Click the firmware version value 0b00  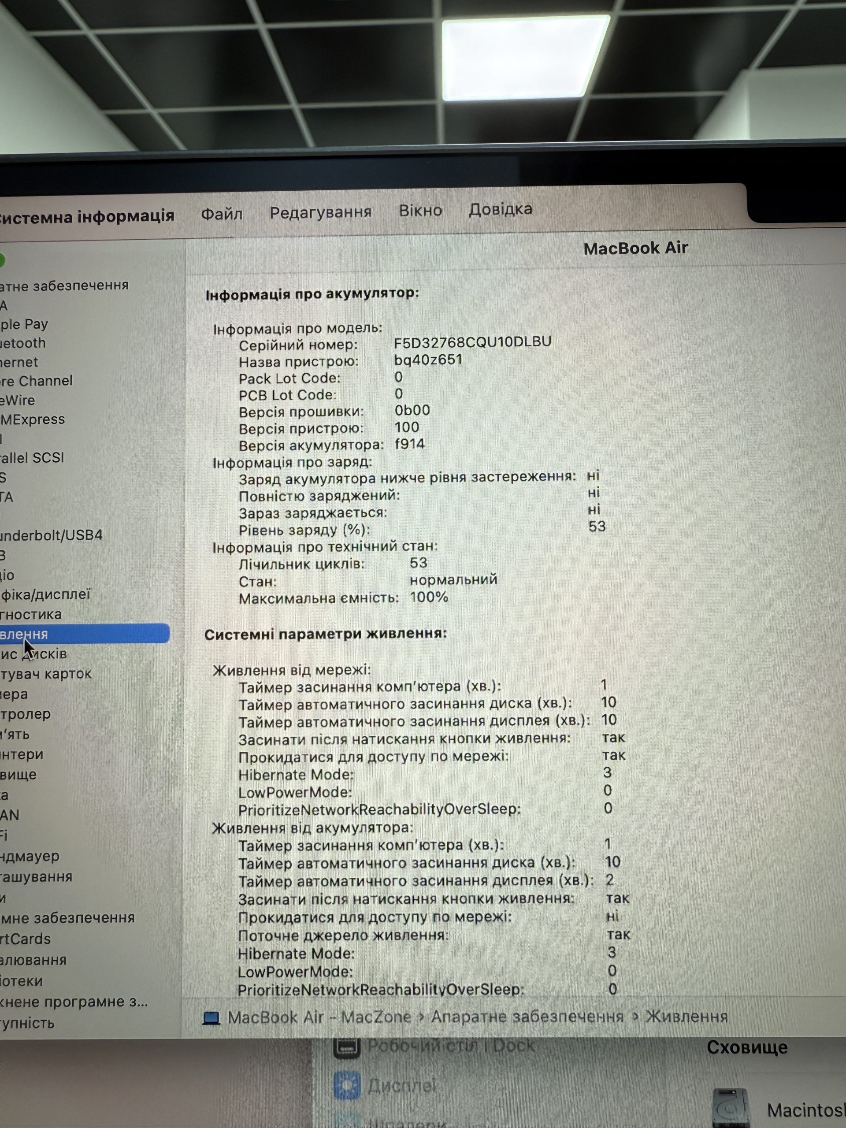coord(412,410)
